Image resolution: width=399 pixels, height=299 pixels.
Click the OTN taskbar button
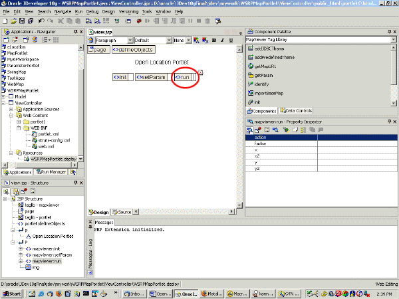(x=289, y=294)
